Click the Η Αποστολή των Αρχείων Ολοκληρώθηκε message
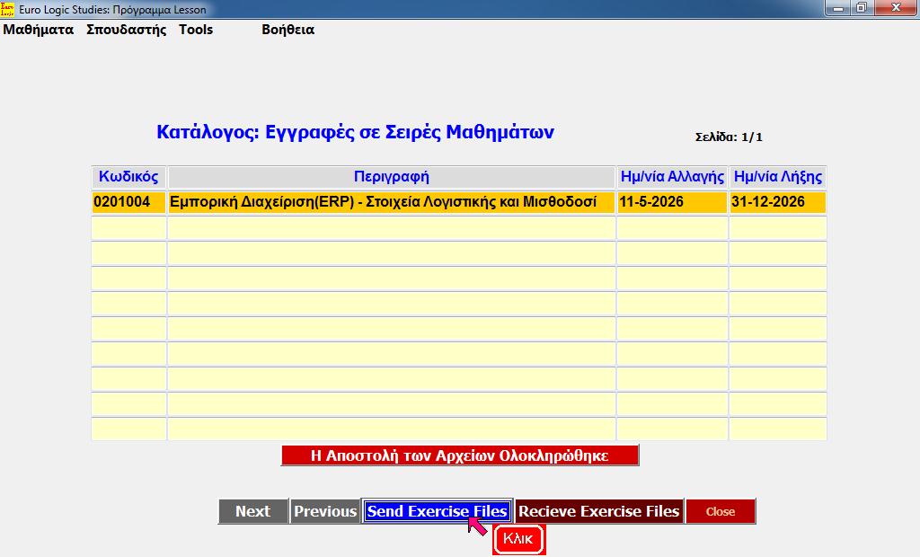920x557 pixels. (x=460, y=455)
